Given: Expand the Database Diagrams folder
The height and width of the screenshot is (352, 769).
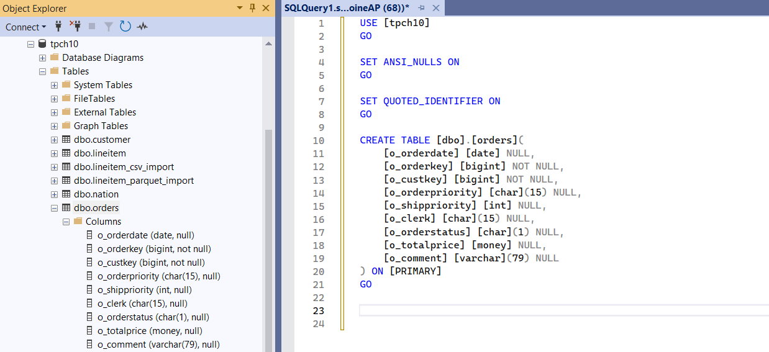Looking at the screenshot, I should point(43,58).
